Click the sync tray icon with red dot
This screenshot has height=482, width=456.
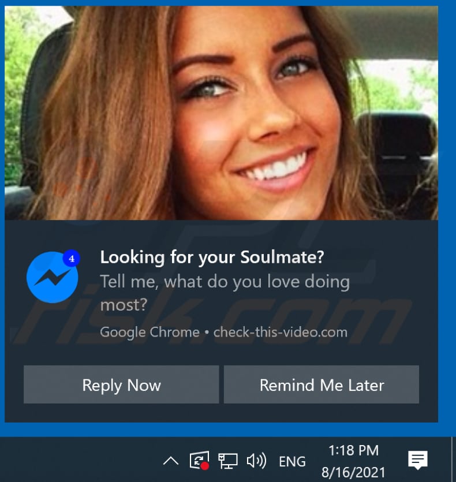[200, 461]
